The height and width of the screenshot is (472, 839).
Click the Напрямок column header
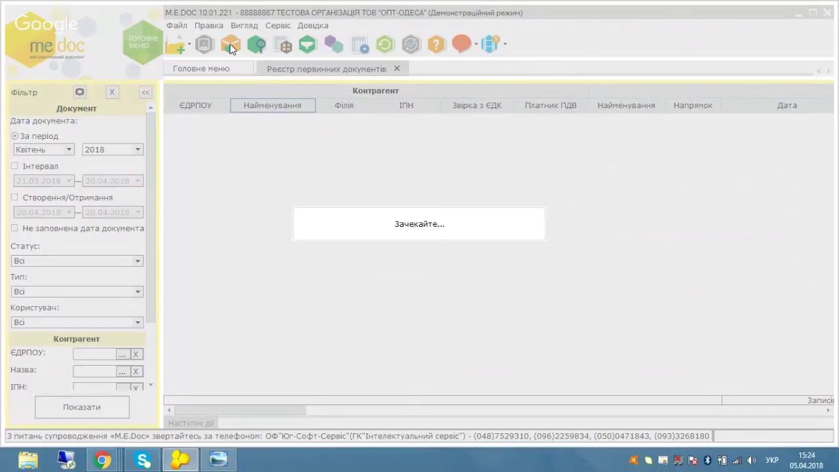tap(693, 106)
